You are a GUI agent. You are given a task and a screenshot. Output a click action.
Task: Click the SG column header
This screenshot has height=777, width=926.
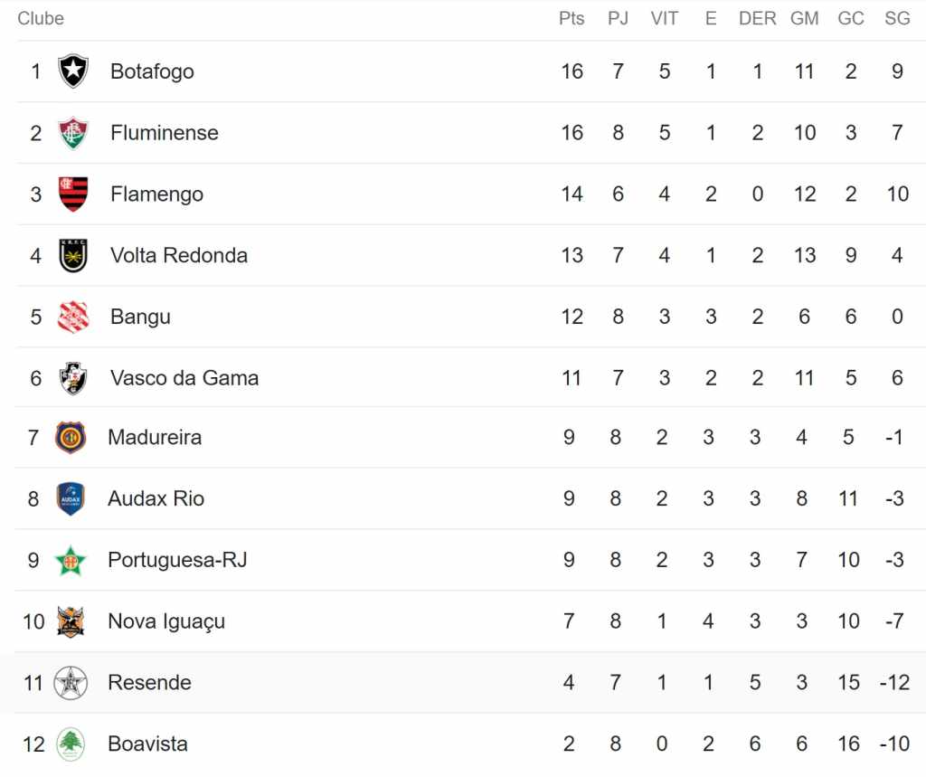tap(897, 18)
